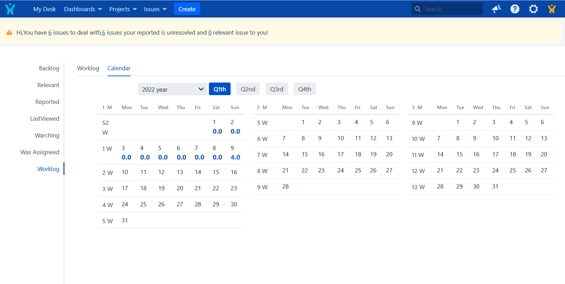565x284 pixels.
Task: Open the help question mark icon
Action: tap(515, 9)
